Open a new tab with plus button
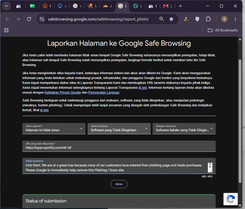The image size is (245, 209). coord(180,6)
